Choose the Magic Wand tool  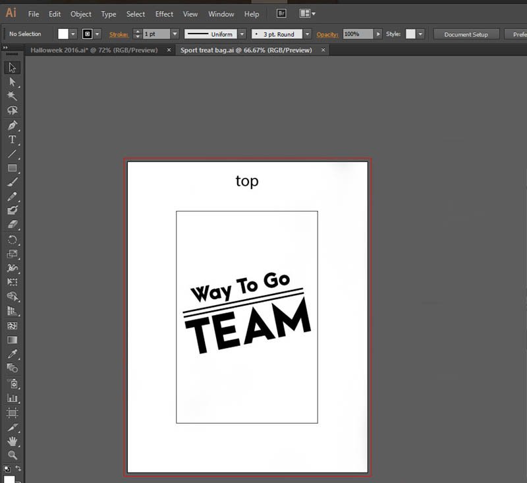pyautogui.click(x=12, y=96)
